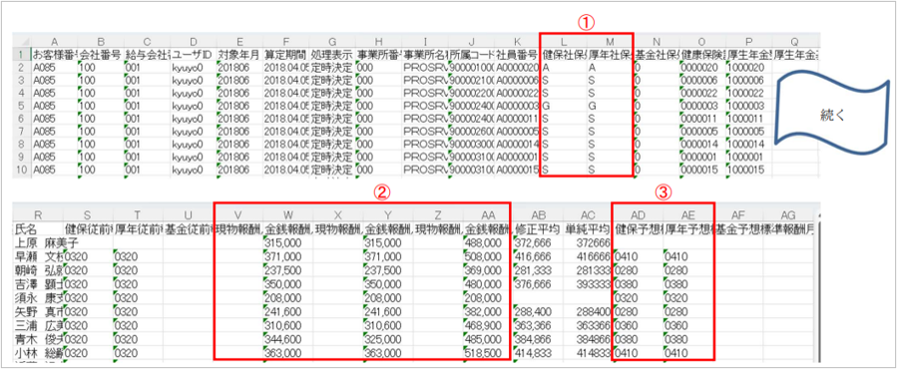Select row 8 header
The width and height of the screenshot is (897, 369).
[x=22, y=145]
